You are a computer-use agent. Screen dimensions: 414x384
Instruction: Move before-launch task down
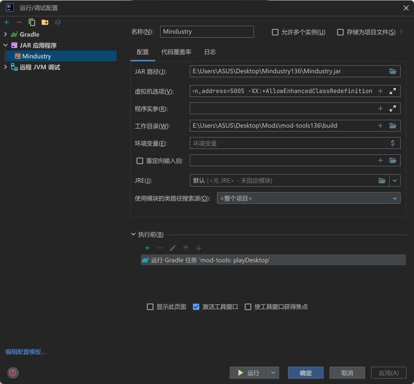click(x=199, y=248)
